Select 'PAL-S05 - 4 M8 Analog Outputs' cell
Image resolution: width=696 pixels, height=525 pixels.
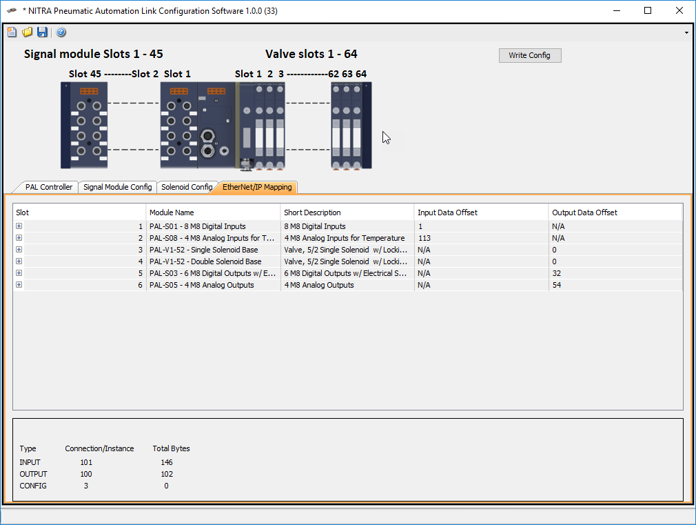tap(213, 285)
